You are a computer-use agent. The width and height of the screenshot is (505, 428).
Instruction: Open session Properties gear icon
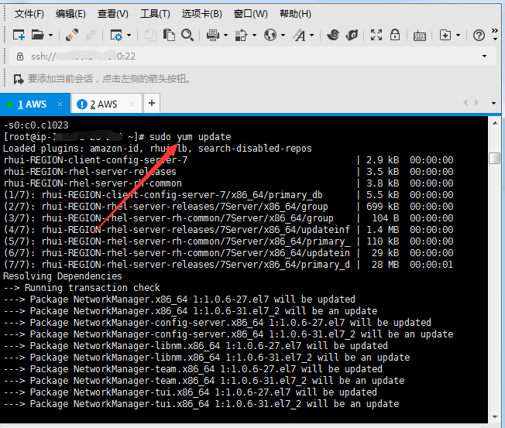pos(116,35)
